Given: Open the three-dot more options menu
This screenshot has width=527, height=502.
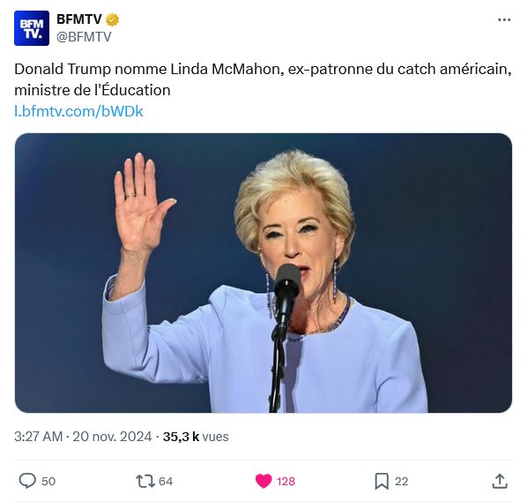Looking at the screenshot, I should point(504,20).
